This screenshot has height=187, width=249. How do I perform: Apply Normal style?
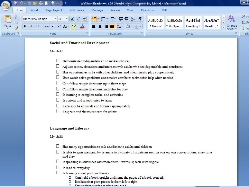click(x=156, y=23)
